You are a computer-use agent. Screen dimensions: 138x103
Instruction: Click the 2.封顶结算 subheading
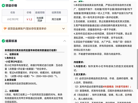click(10, 80)
